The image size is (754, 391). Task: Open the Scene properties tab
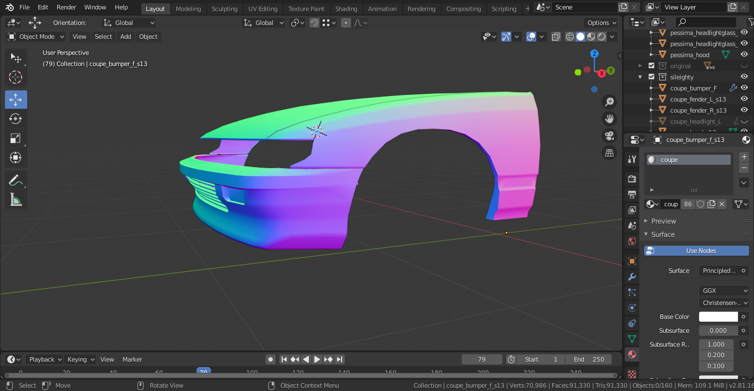(x=631, y=226)
